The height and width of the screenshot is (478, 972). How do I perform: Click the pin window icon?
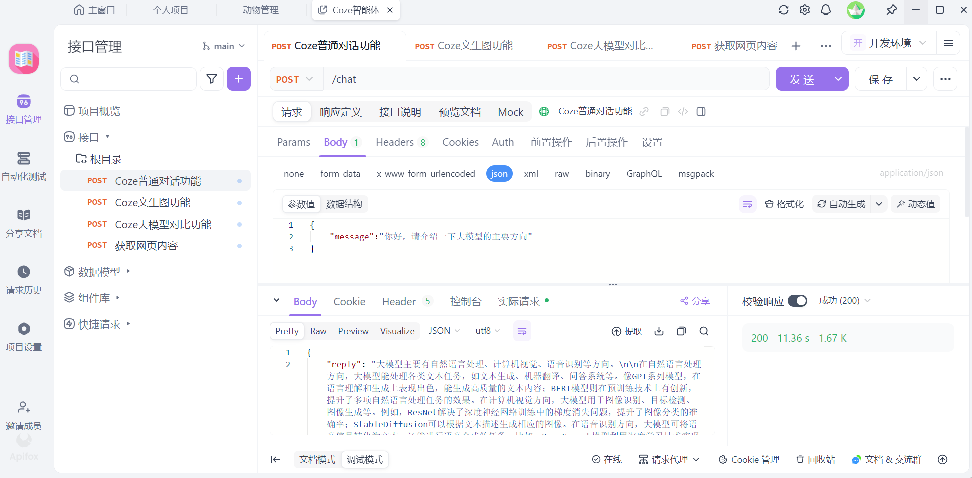891,10
